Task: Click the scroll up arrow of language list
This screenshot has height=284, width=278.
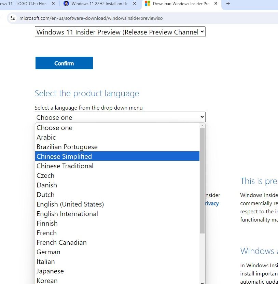Action: [x=202, y=125]
